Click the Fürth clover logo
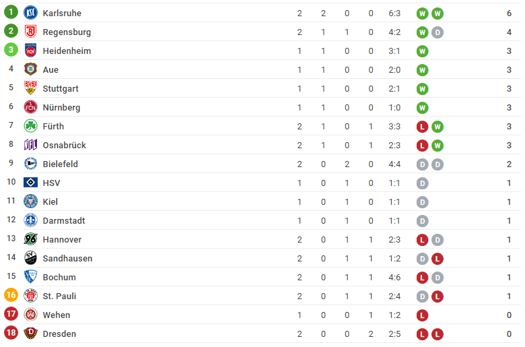The width and height of the screenshot is (525, 347). [30, 126]
